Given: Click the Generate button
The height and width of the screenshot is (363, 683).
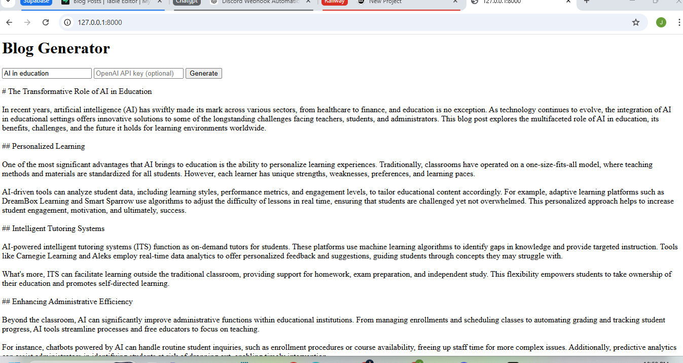Looking at the screenshot, I should [x=204, y=73].
